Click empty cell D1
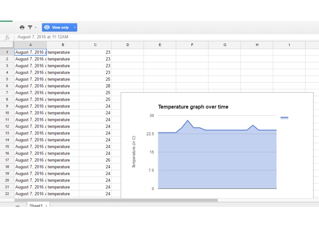The width and height of the screenshot is (319, 227). tap(128, 52)
